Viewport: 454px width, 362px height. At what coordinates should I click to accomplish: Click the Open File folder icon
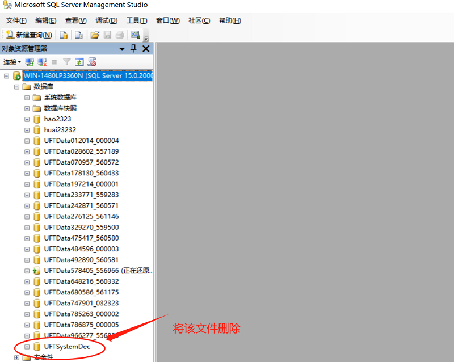coord(95,35)
